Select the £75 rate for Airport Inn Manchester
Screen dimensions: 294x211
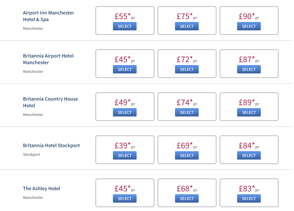187,26
